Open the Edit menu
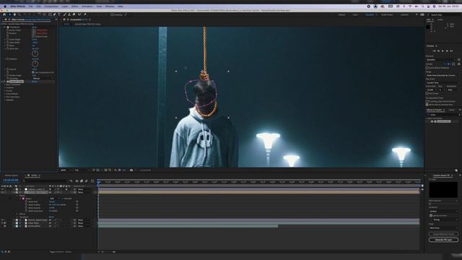Image resolution: width=462 pixels, height=260 pixels. (38, 6)
